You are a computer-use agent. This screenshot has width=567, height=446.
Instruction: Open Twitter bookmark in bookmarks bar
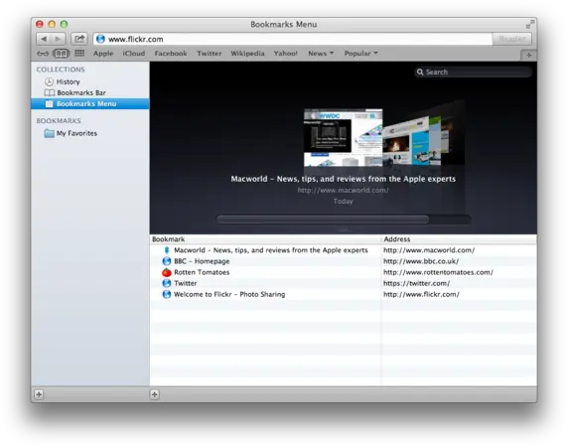click(x=209, y=54)
